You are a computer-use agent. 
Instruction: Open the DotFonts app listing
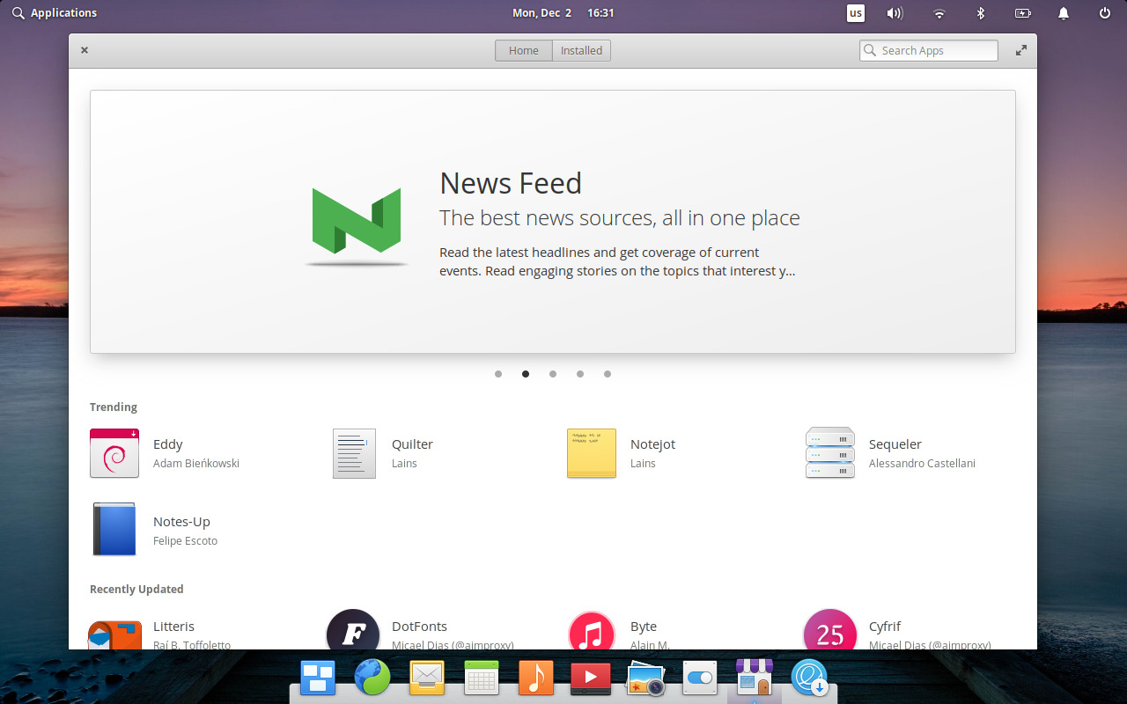[x=419, y=630]
